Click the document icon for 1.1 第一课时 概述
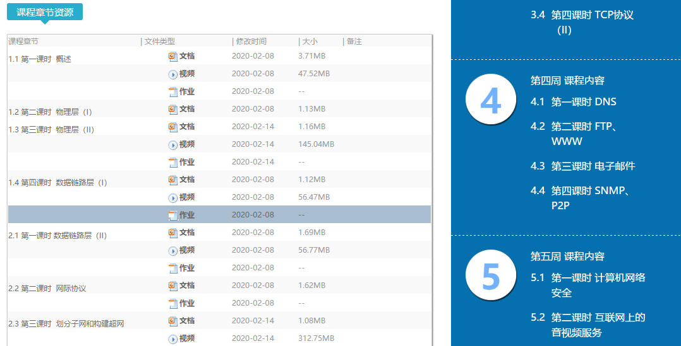Screen dimensions: 681x346 [x=173, y=56]
